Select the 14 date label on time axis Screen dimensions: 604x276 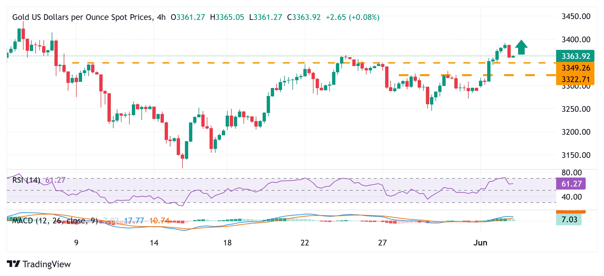[x=154, y=243]
